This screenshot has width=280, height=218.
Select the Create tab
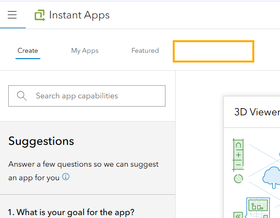click(x=28, y=50)
